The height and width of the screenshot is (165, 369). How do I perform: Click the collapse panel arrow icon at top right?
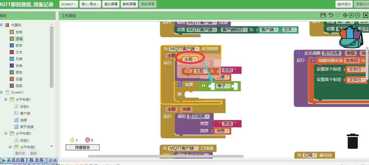[366, 15]
